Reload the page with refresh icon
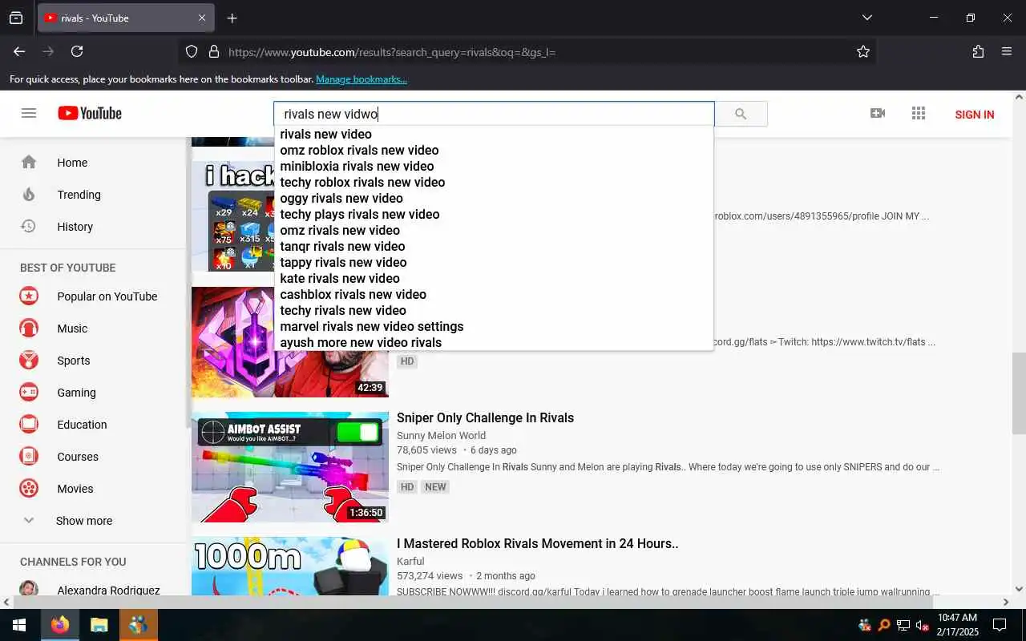The height and width of the screenshot is (641, 1026). 77,51
